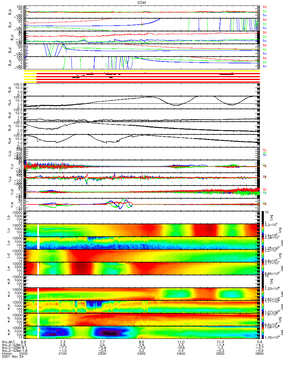Click the by legend beside B_c panel

coord(264,23)
